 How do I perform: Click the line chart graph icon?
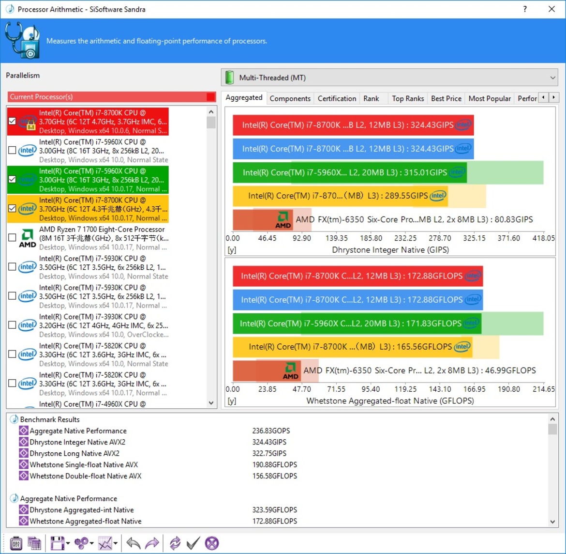point(105,543)
